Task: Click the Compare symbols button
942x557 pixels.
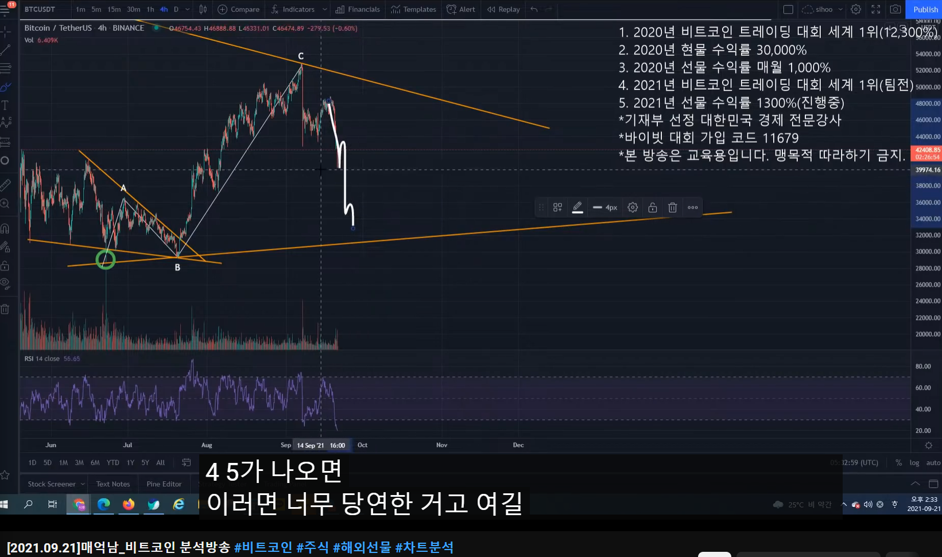Action: [239, 9]
